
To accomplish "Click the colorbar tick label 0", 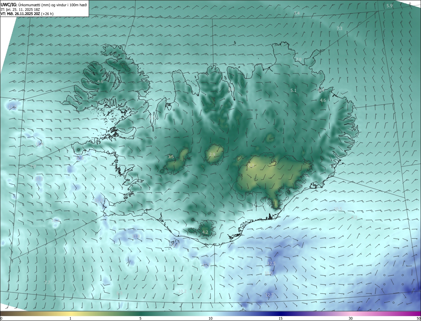I will point(1,318).
